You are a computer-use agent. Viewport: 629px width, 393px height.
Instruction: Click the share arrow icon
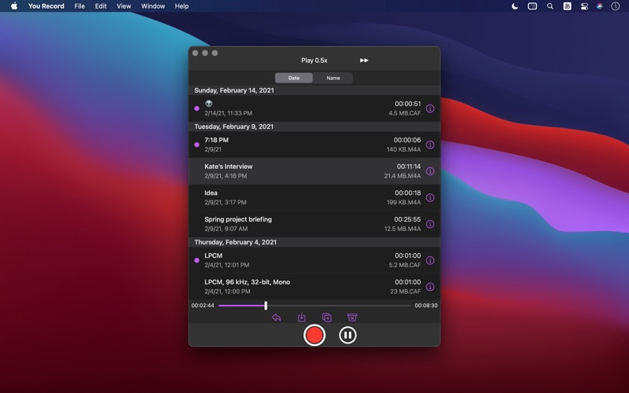coord(277,318)
